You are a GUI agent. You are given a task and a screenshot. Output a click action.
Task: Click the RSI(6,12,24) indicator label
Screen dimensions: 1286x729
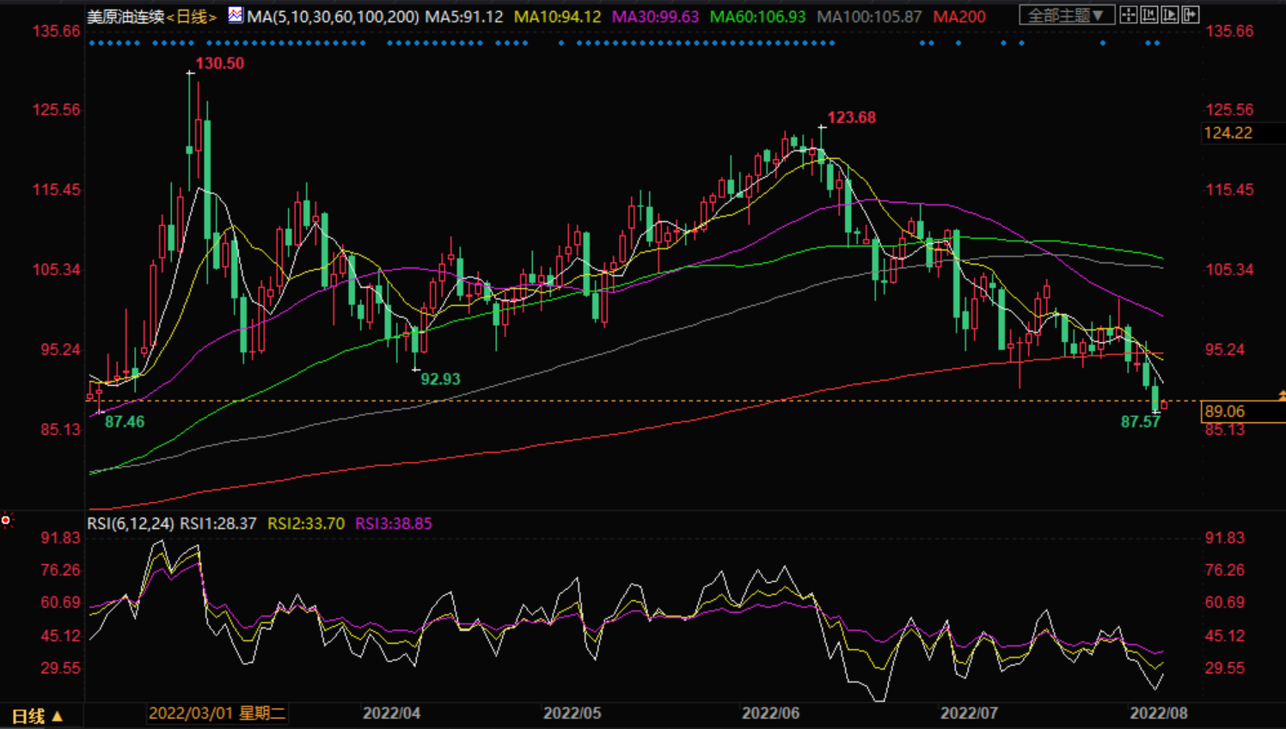pyautogui.click(x=131, y=524)
